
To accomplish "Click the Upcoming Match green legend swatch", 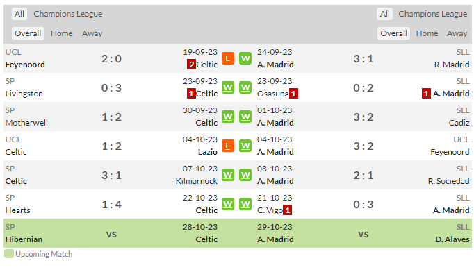I will pos(9,254).
